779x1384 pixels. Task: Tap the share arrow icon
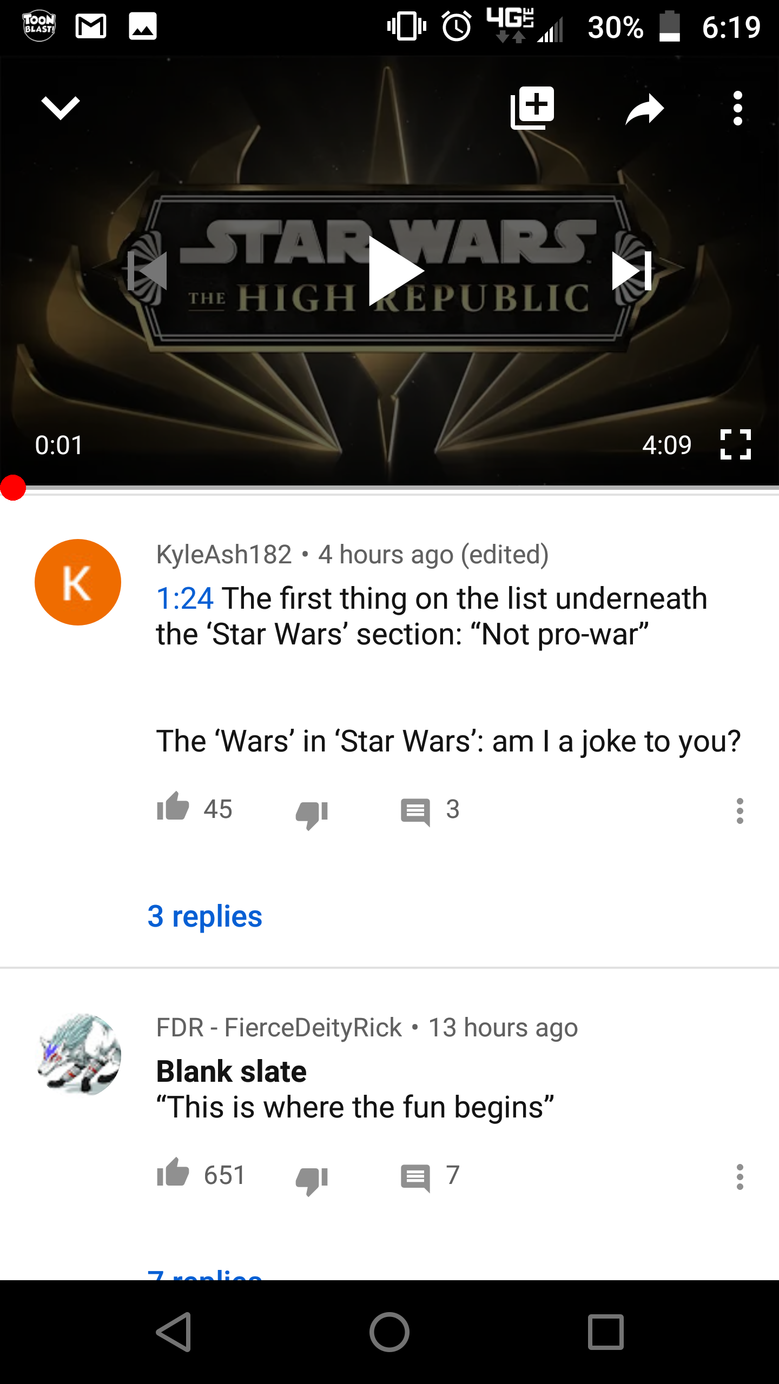(644, 109)
